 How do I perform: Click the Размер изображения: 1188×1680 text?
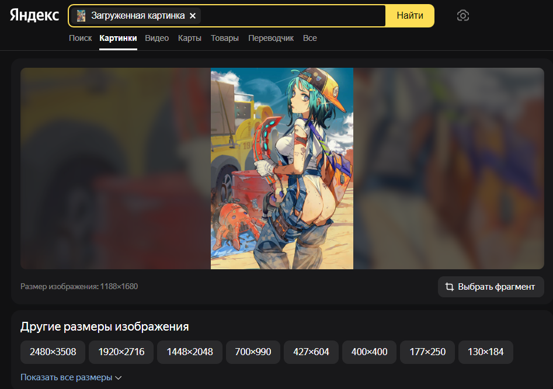(x=79, y=286)
